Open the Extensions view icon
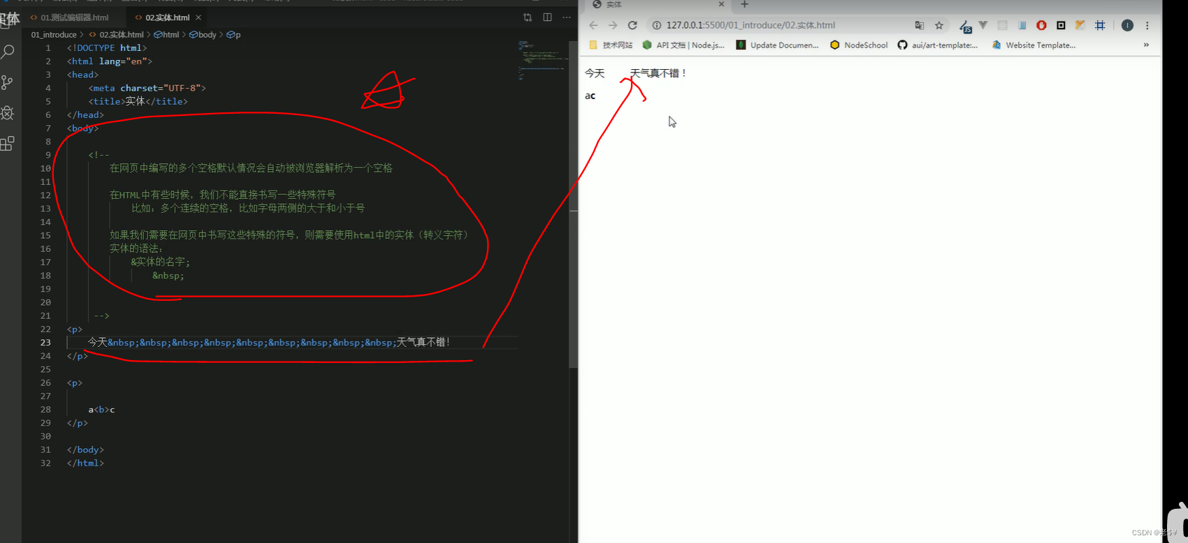The width and height of the screenshot is (1188, 543). tap(8, 144)
